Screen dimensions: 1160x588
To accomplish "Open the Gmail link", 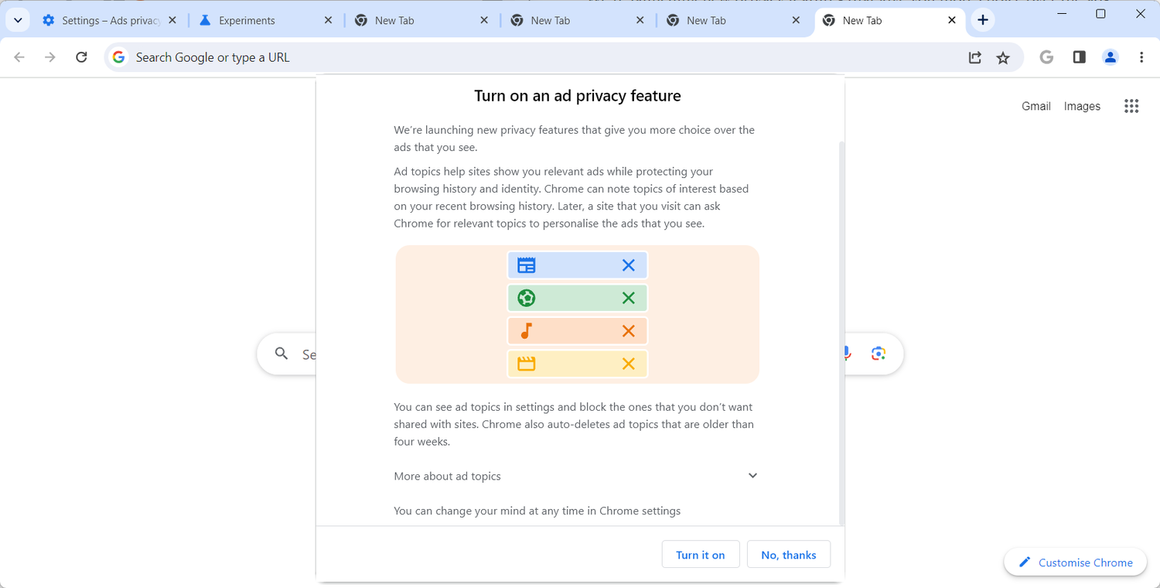I will 1035,106.
